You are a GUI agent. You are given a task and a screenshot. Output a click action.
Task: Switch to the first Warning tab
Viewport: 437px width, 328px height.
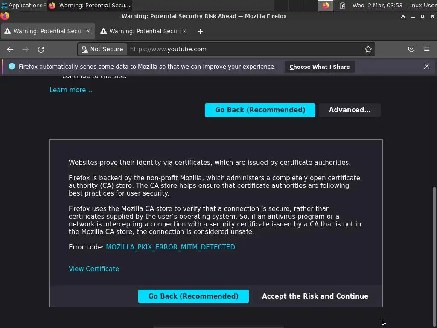click(48, 31)
